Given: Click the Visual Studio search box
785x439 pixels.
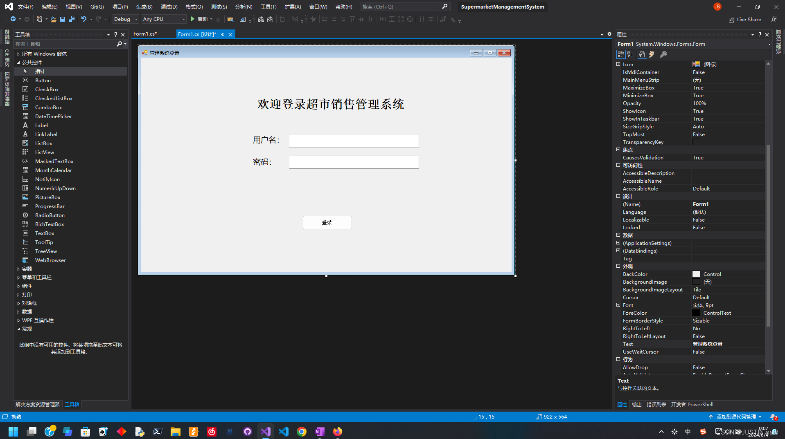Looking at the screenshot, I should point(405,7).
